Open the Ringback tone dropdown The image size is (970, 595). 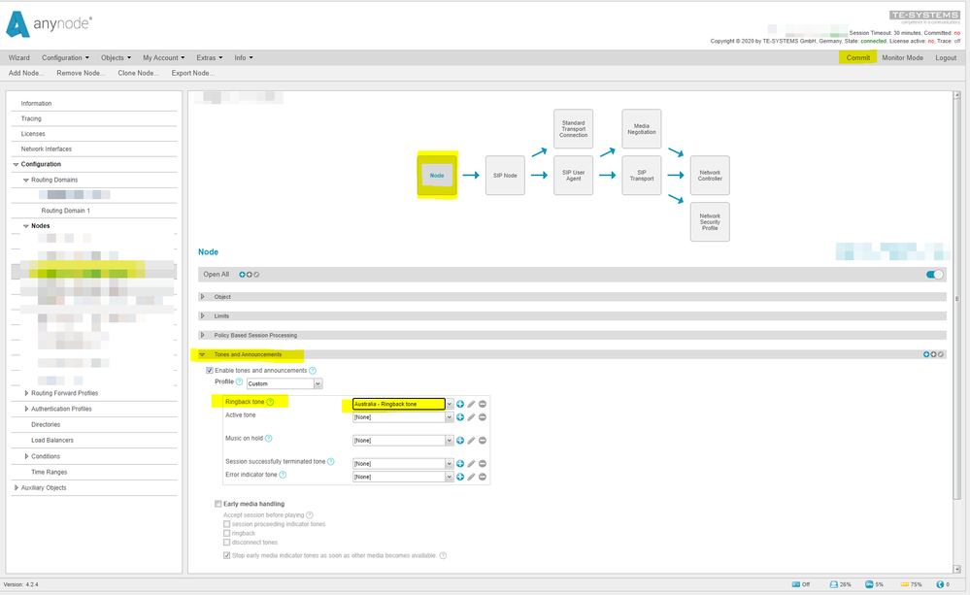pos(450,404)
